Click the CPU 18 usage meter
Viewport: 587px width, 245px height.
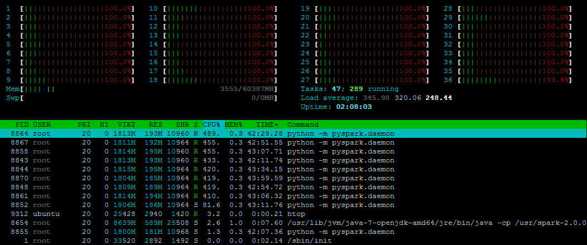click(x=213, y=80)
